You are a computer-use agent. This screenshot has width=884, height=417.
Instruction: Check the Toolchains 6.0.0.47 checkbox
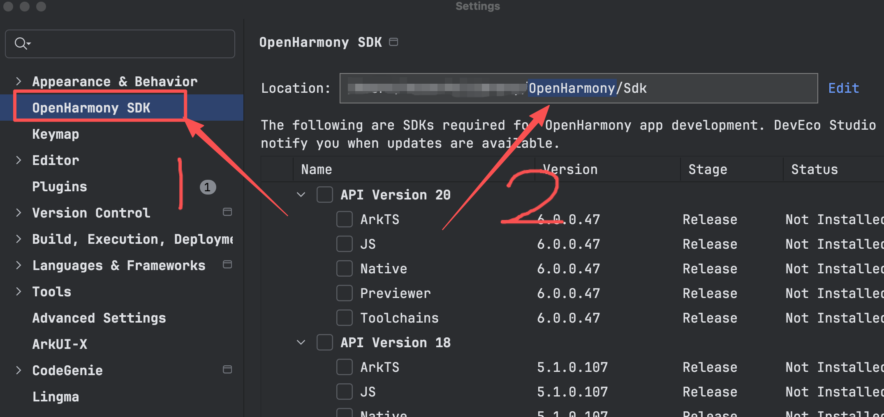click(x=345, y=318)
